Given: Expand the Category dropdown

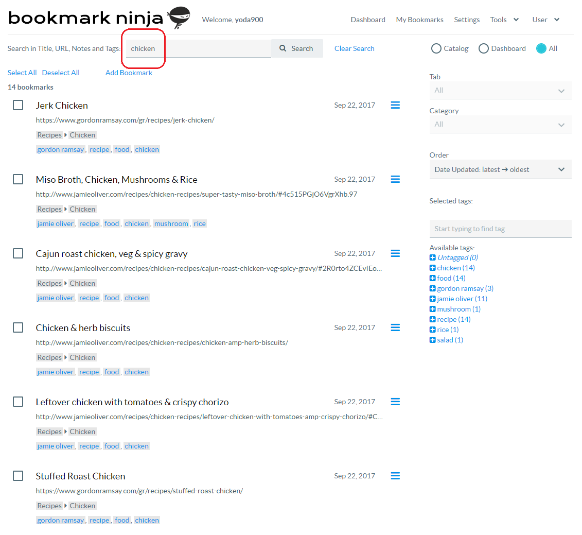Looking at the screenshot, I should tap(500, 124).
